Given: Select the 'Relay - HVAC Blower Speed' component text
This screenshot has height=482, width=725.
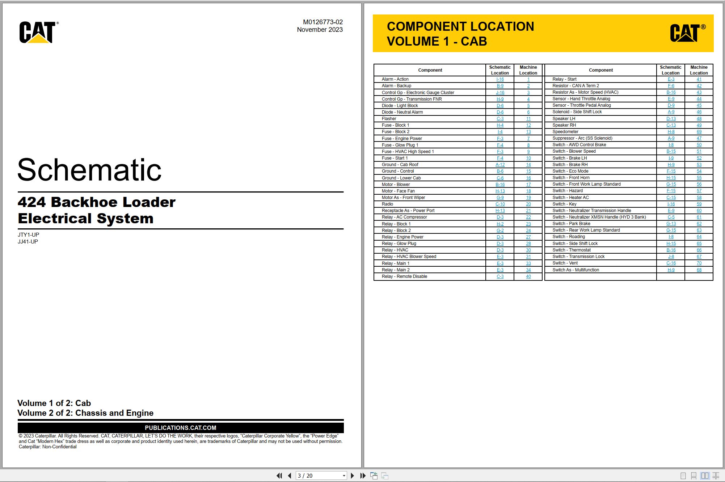Looking at the screenshot, I should coord(409,257).
